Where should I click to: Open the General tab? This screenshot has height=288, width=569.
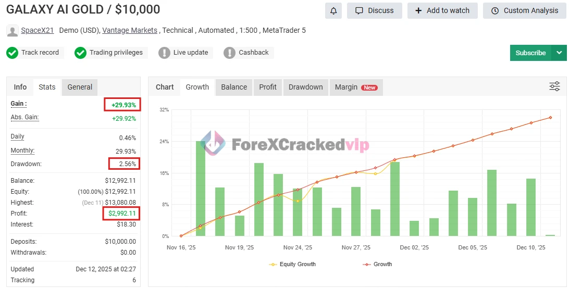[x=80, y=87]
